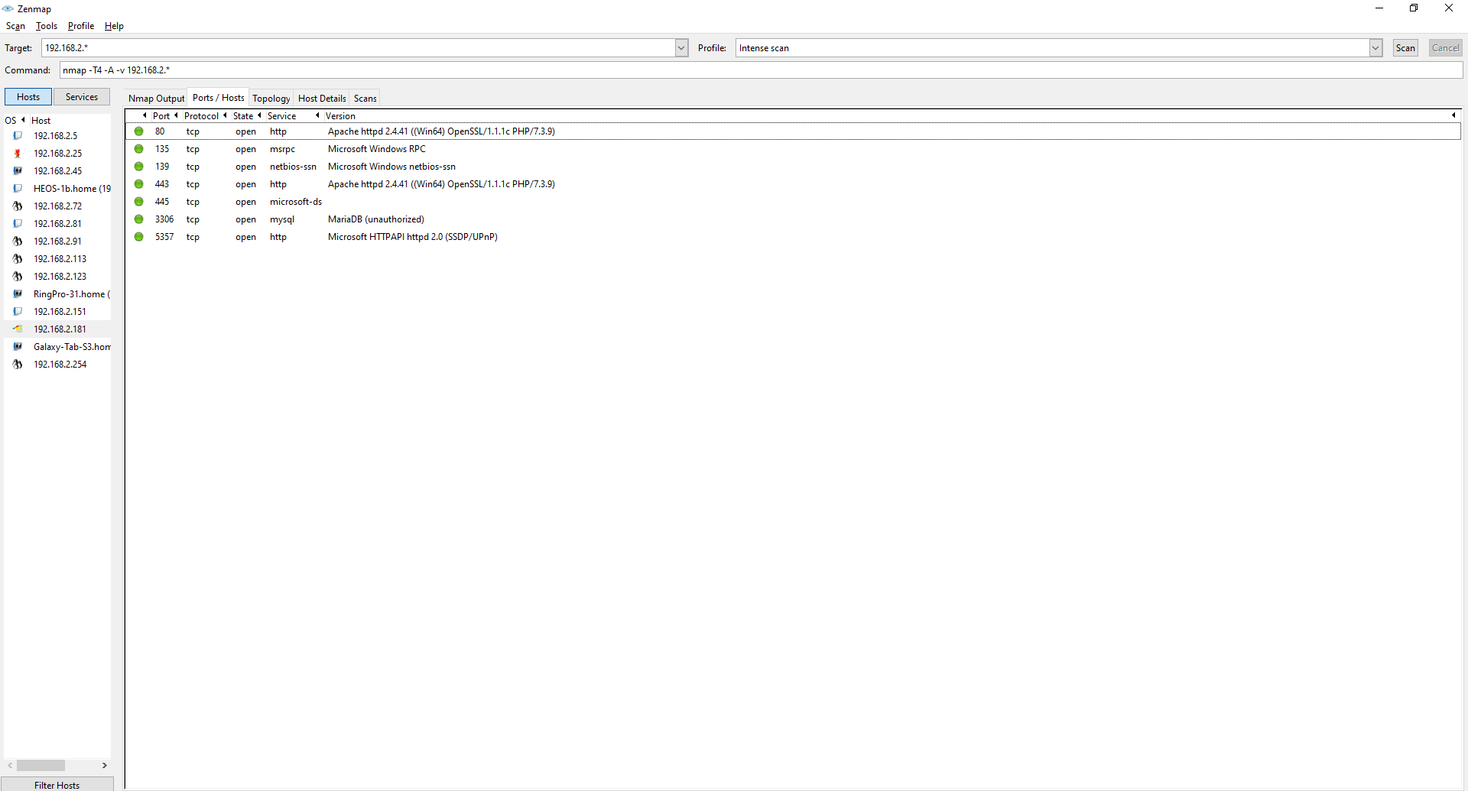1468x791 pixels.
Task: Sort the host list by OS column header
Action: tap(11, 121)
